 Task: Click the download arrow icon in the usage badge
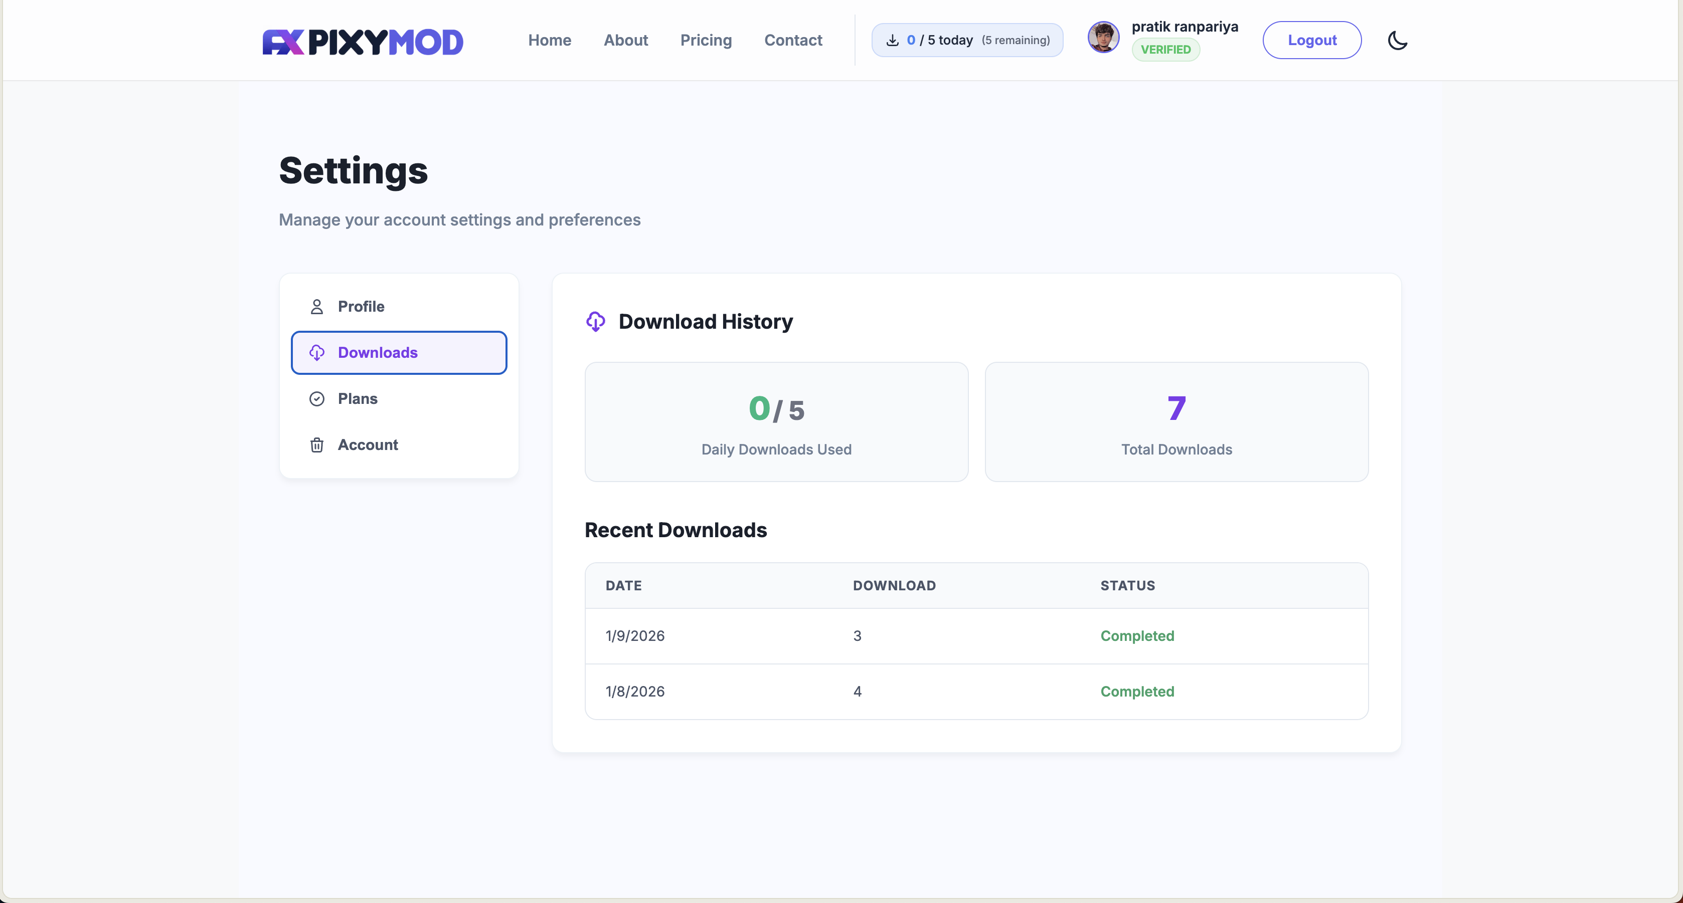(893, 40)
